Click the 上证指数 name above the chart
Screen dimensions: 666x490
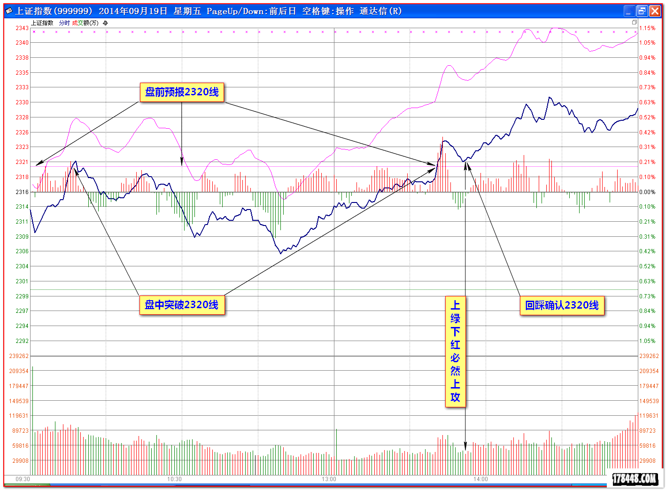pos(42,23)
